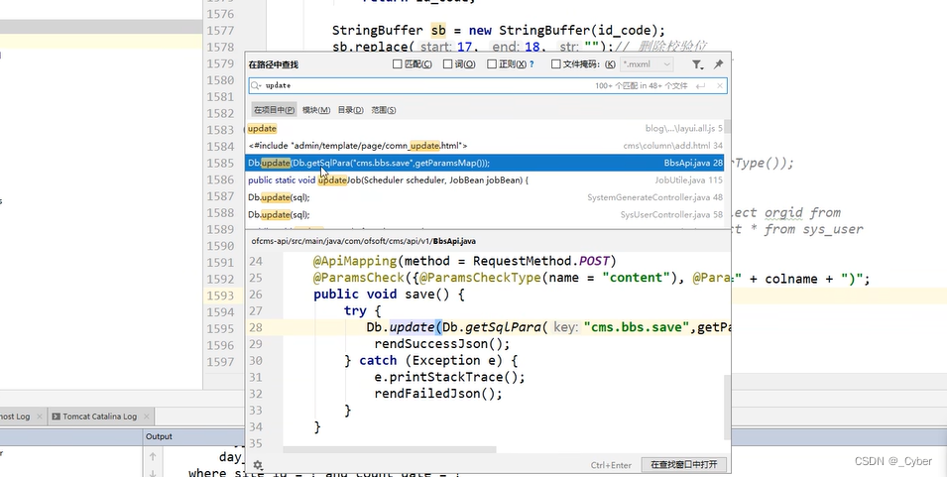
Task: Click e.printStackTrace() in the preview
Action: coord(450,377)
